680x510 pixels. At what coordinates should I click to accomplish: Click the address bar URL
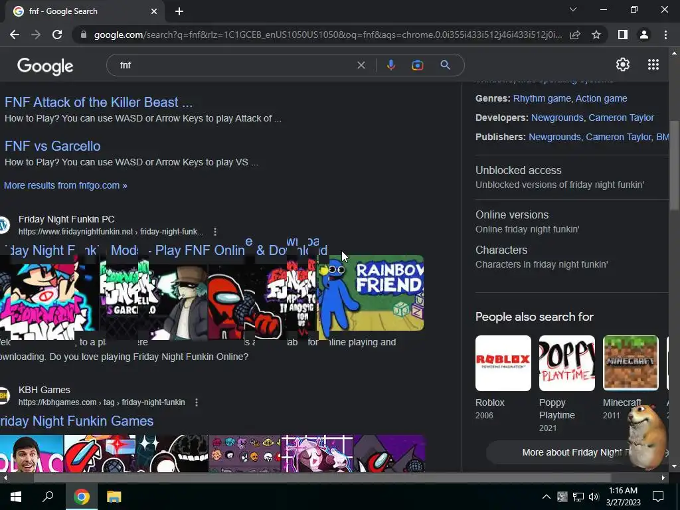(x=328, y=35)
